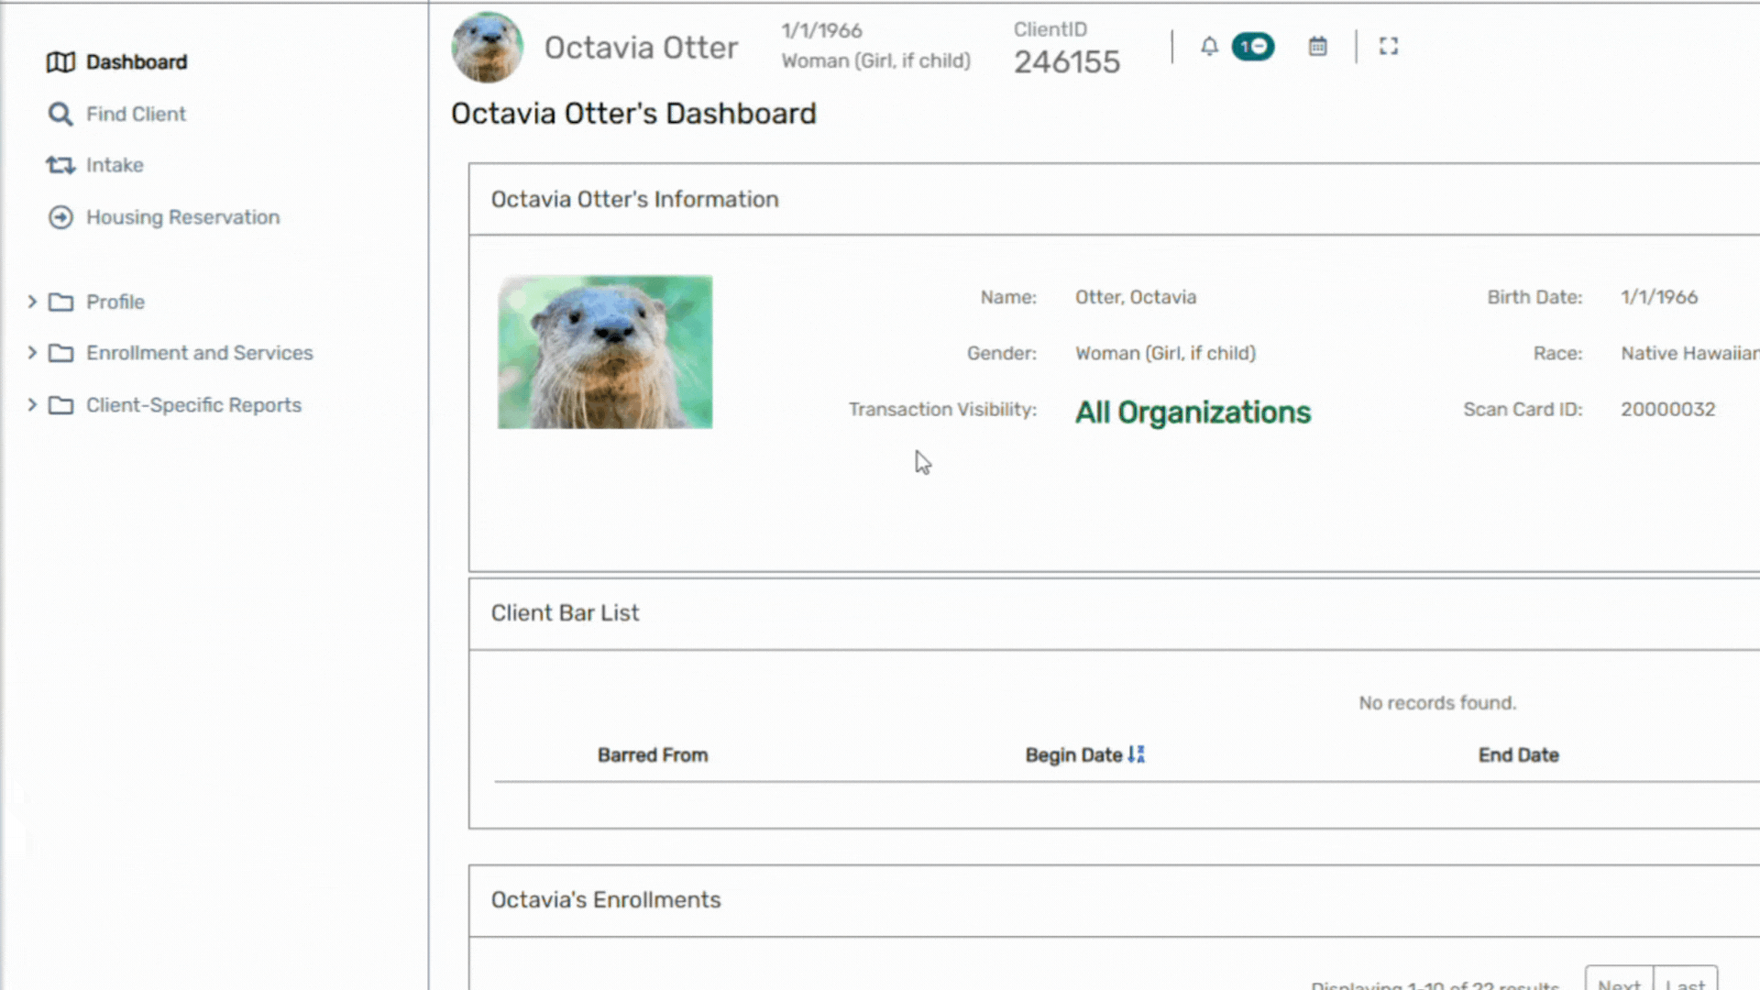1760x990 pixels.
Task: Open the calendar icon in header
Action: click(1317, 47)
